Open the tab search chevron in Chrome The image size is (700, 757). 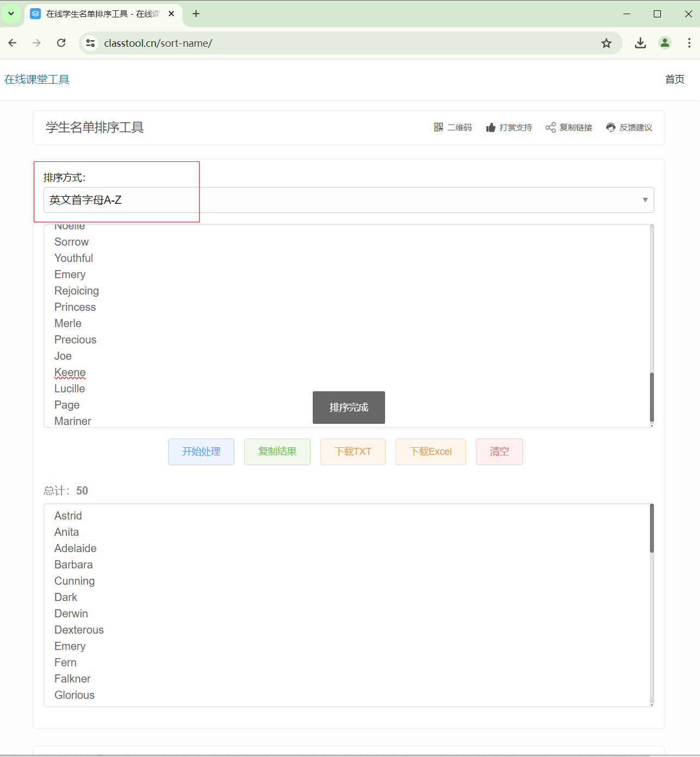(x=11, y=14)
